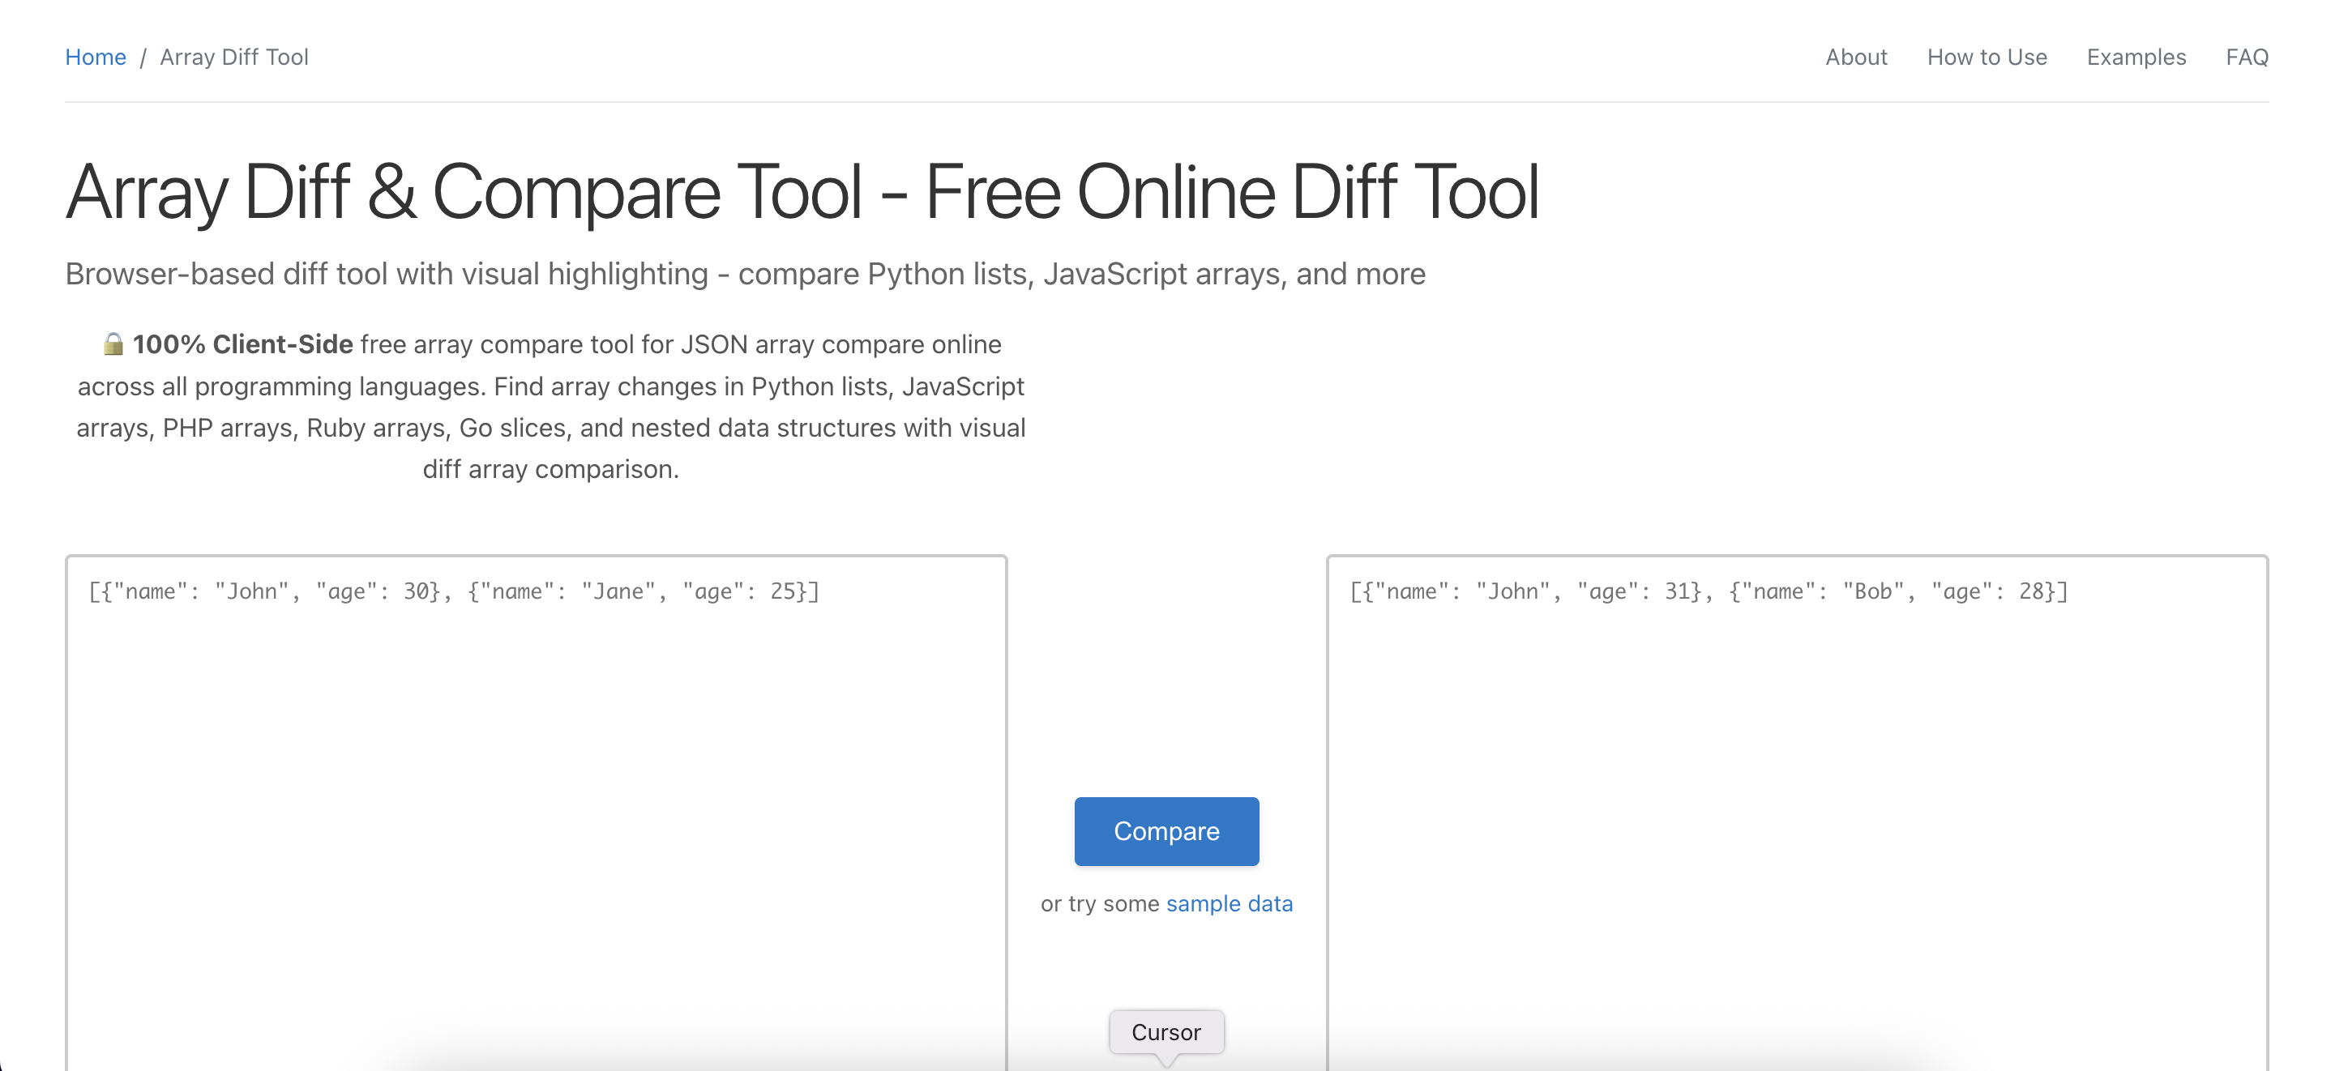Click 'Free Online Diff Tool' in the title
The image size is (2331, 1071).
point(1230,192)
